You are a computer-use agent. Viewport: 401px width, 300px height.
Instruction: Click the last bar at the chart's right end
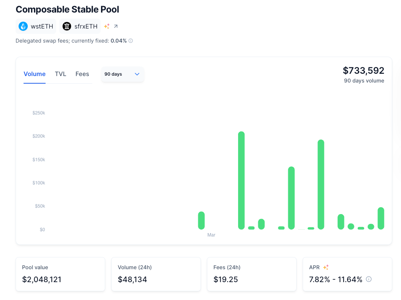coord(381,218)
